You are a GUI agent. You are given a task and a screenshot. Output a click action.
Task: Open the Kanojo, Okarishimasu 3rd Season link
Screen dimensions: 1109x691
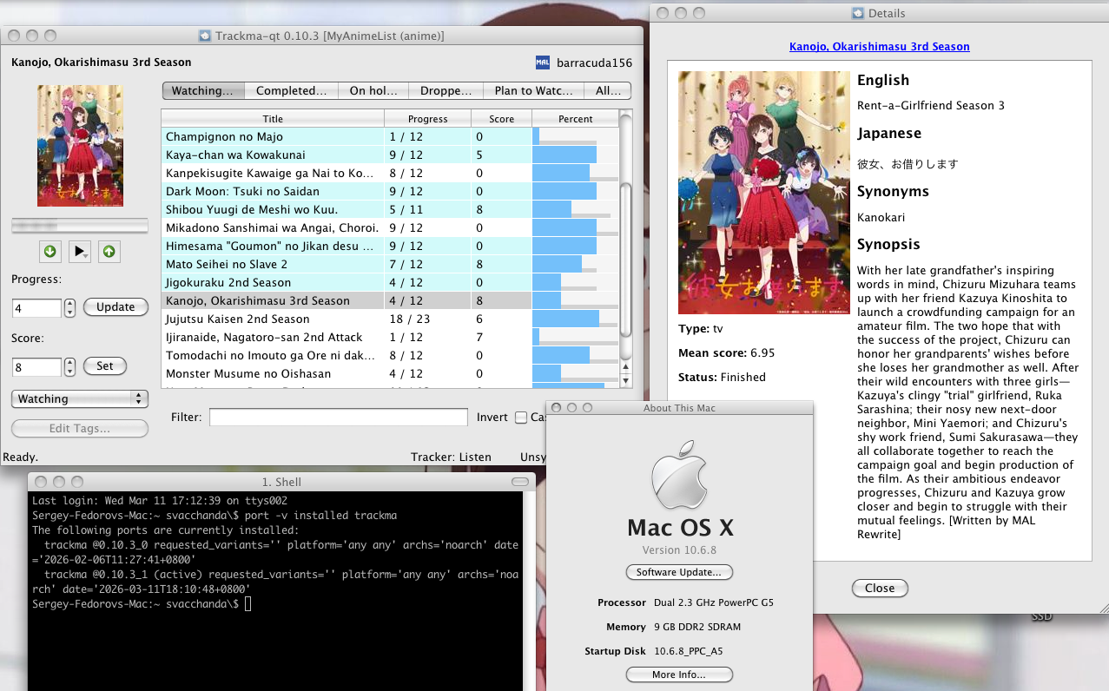[879, 46]
